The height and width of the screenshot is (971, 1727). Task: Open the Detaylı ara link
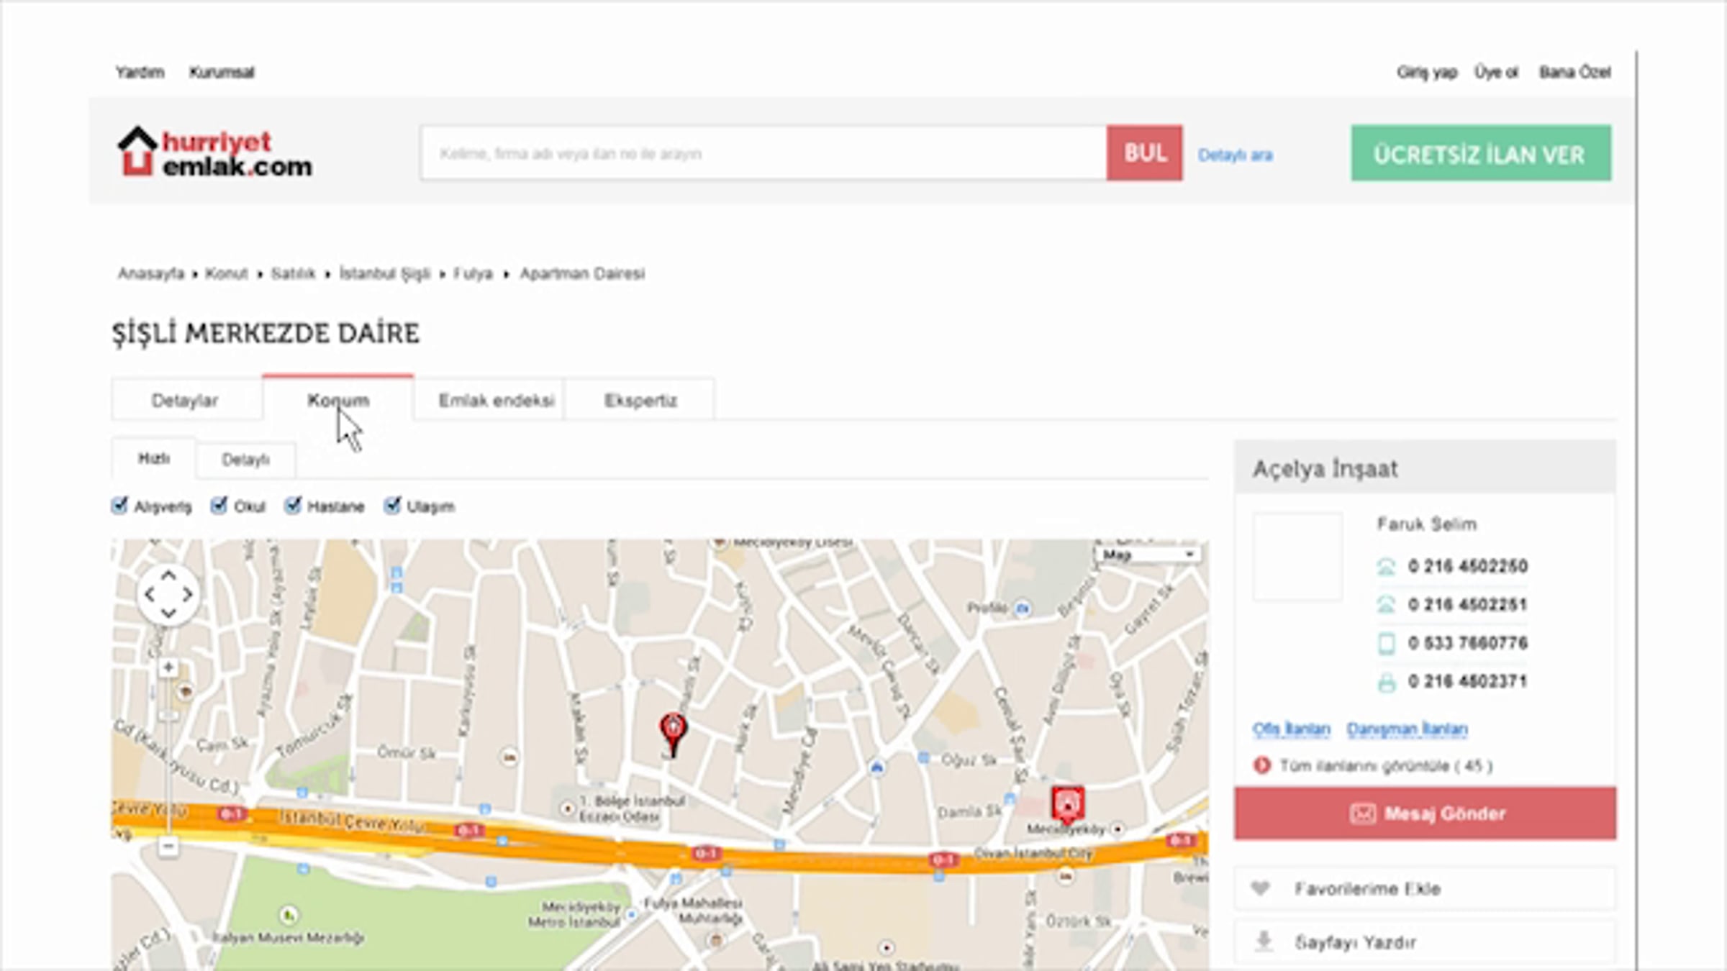(x=1235, y=155)
